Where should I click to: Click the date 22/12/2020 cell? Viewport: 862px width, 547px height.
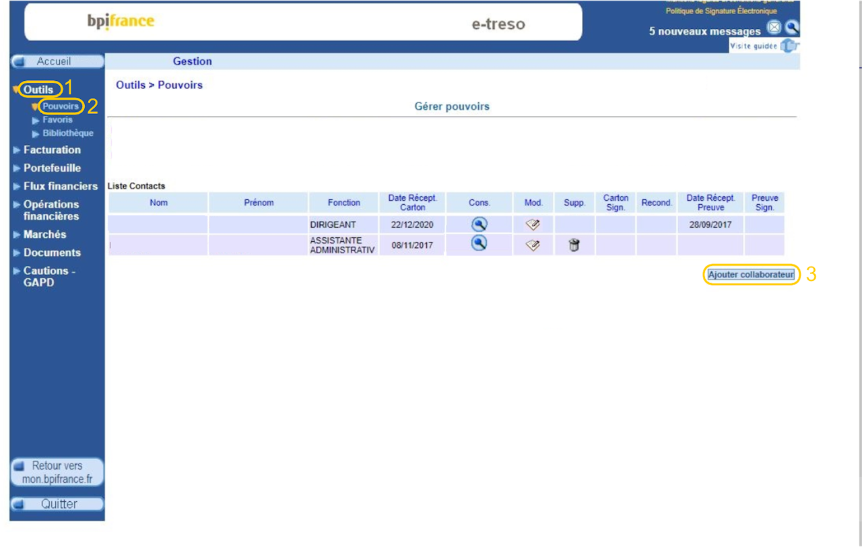pos(413,224)
